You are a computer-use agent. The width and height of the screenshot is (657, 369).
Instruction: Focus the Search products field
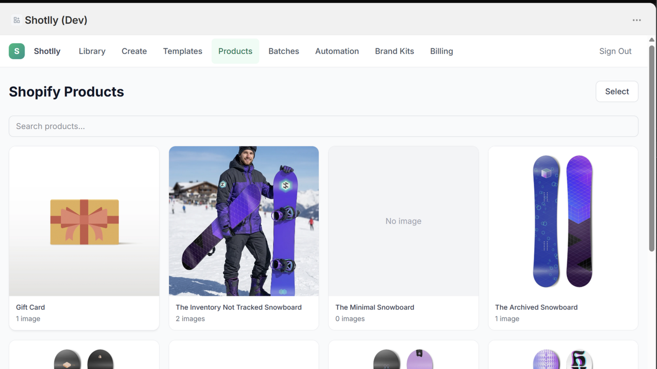tap(324, 126)
